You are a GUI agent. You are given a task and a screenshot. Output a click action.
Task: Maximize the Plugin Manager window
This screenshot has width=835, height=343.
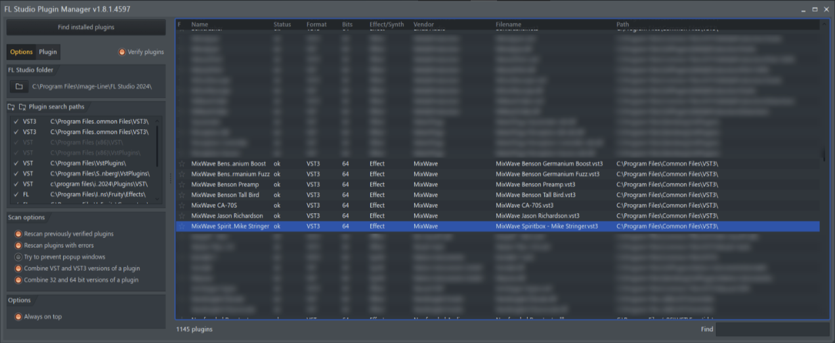pyautogui.click(x=815, y=9)
